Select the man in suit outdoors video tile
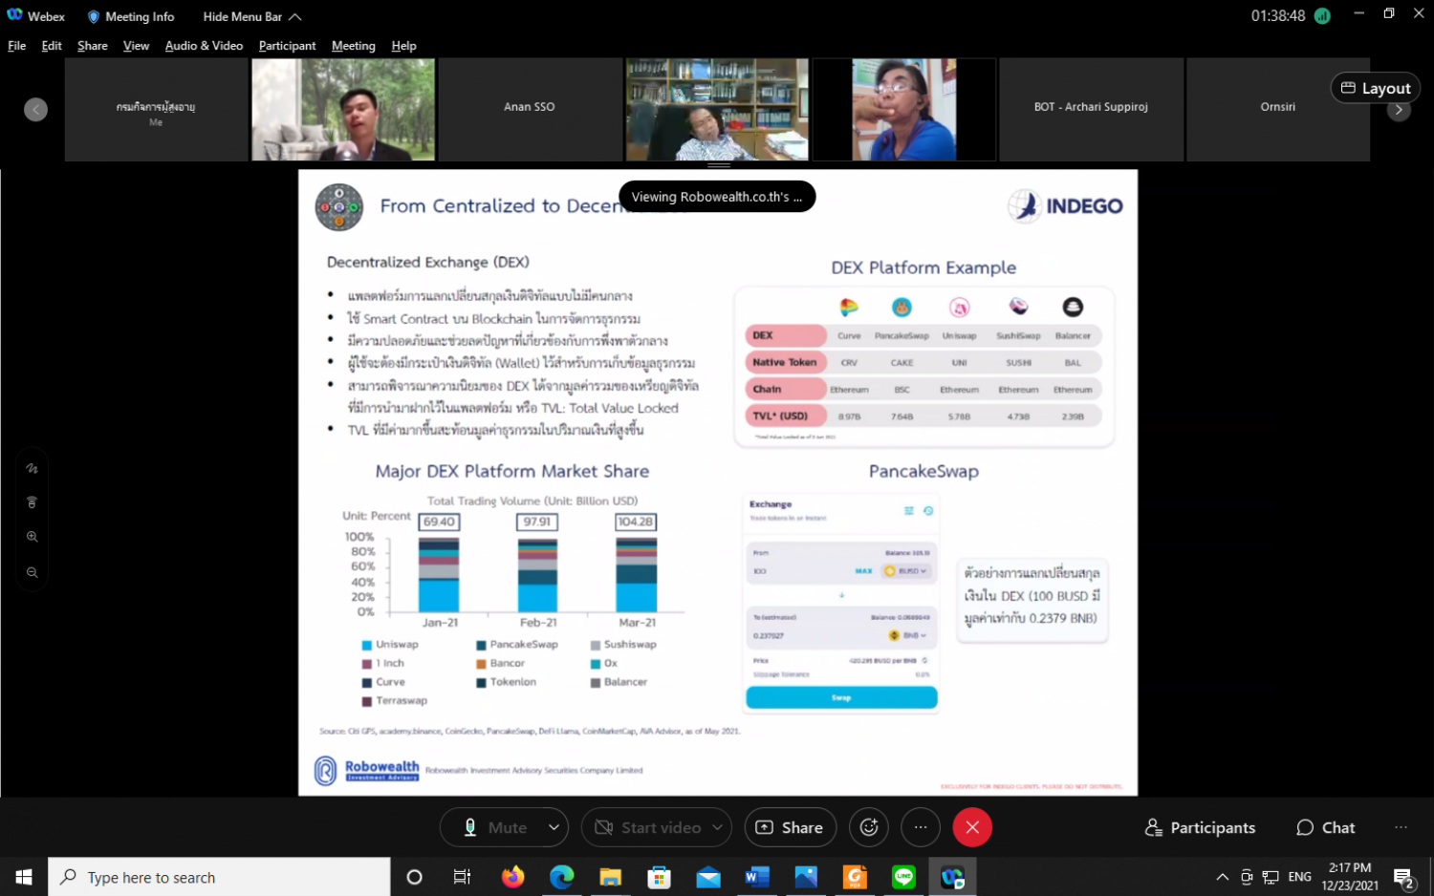1434x896 pixels. click(x=343, y=109)
